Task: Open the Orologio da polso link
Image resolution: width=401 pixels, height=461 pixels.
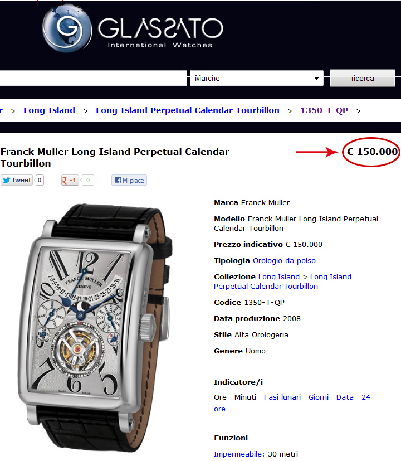Action: (x=284, y=260)
